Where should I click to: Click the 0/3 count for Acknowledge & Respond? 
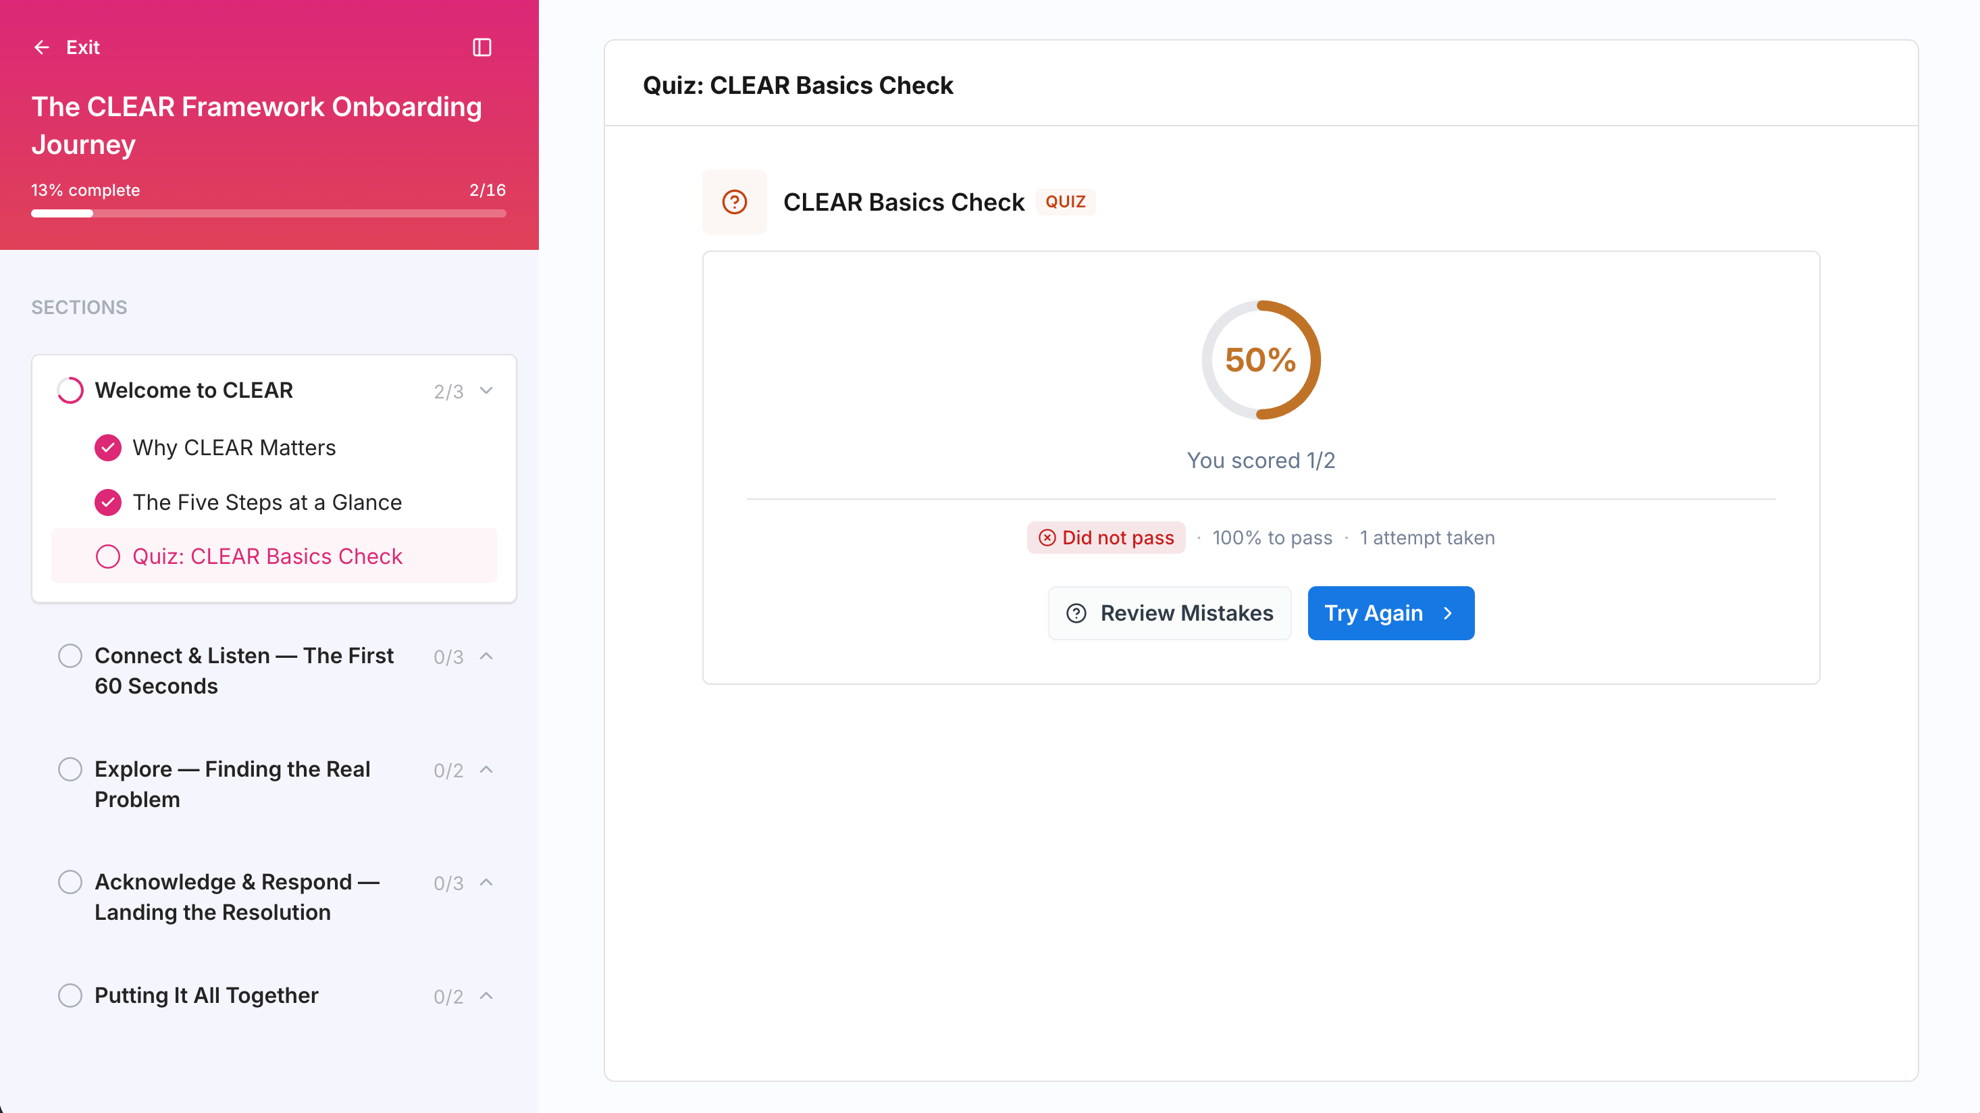[x=449, y=884]
